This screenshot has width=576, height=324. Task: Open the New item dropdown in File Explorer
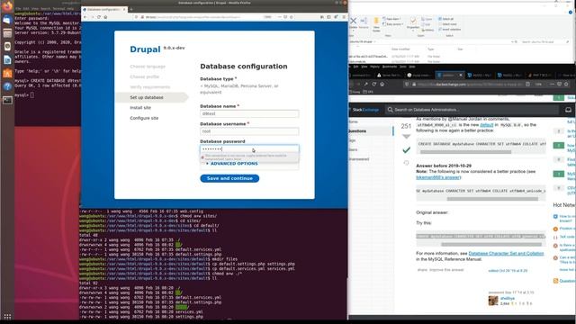pyautogui.click(x=391, y=19)
